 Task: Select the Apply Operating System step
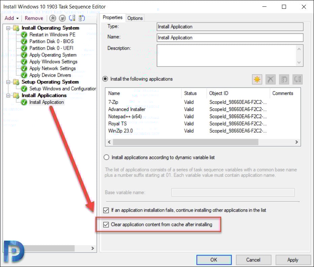pos(53,55)
